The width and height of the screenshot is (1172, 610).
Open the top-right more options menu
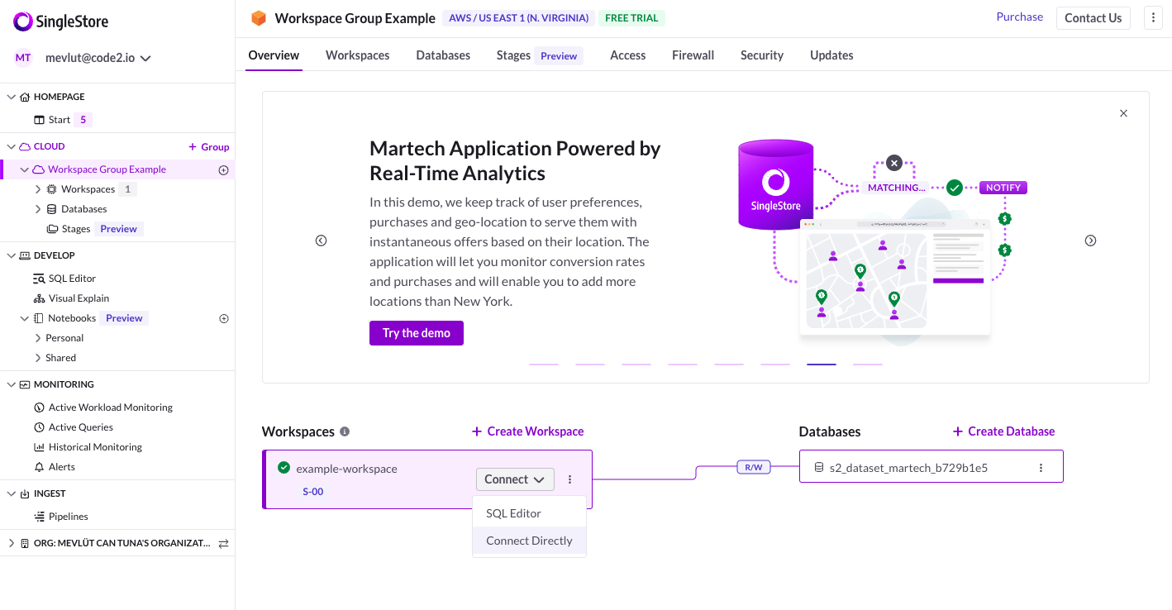pos(1153,18)
